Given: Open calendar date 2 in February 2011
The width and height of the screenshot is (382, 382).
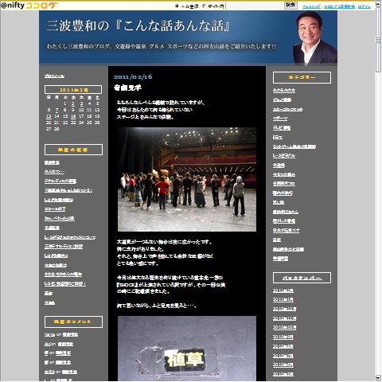Looking at the screenshot, I should pos(73,103).
